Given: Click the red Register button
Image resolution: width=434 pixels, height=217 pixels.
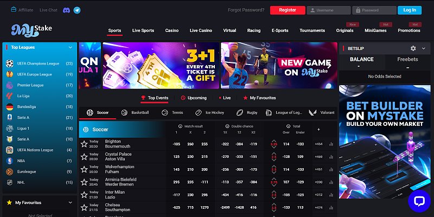Looking at the screenshot, I should point(288,10).
